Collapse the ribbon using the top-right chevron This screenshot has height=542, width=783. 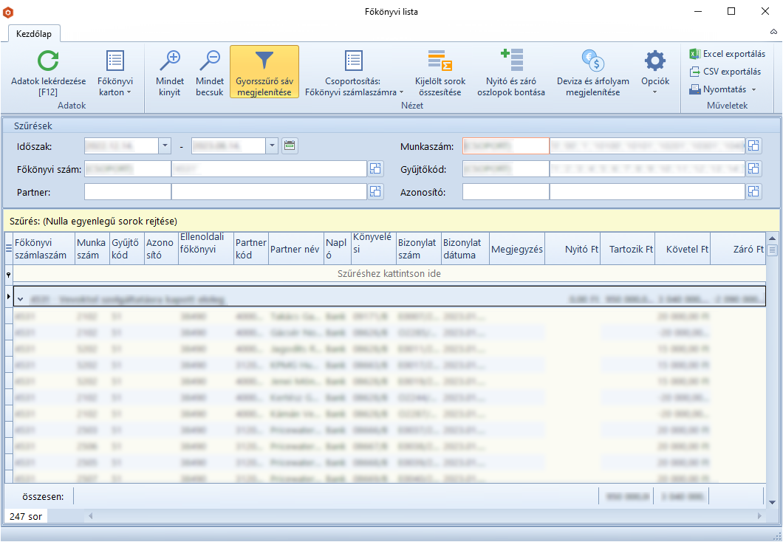773,32
